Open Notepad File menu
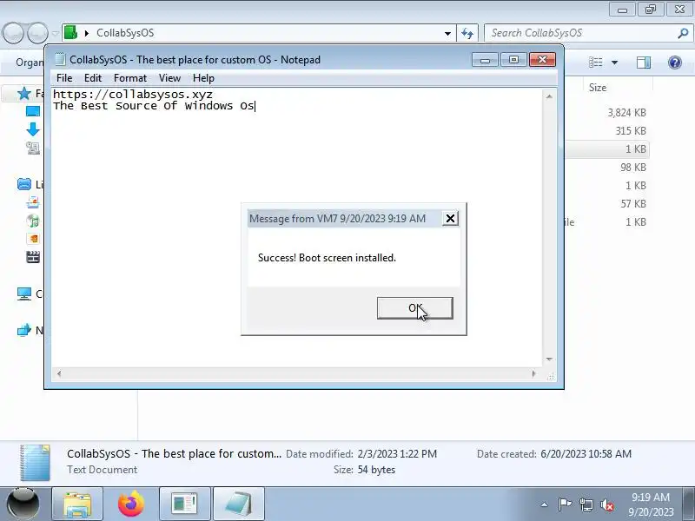The image size is (695, 521). click(x=64, y=78)
